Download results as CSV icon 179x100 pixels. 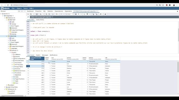click(x=105, y=14)
